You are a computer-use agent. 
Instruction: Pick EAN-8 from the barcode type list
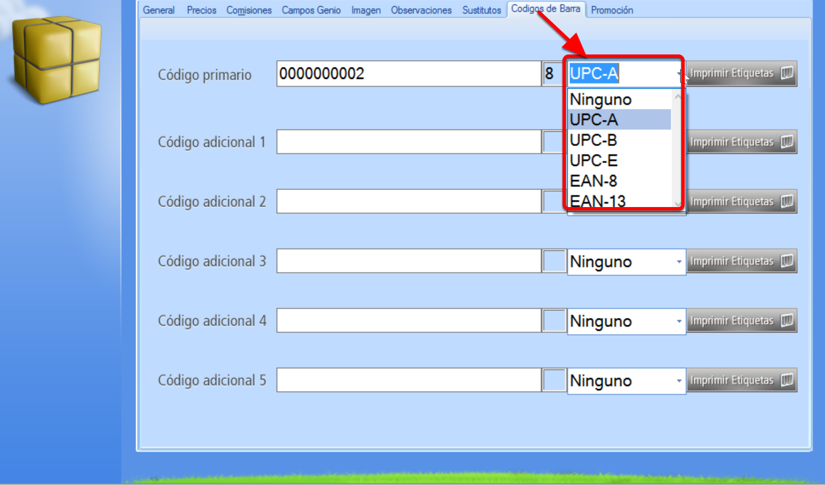click(x=620, y=181)
